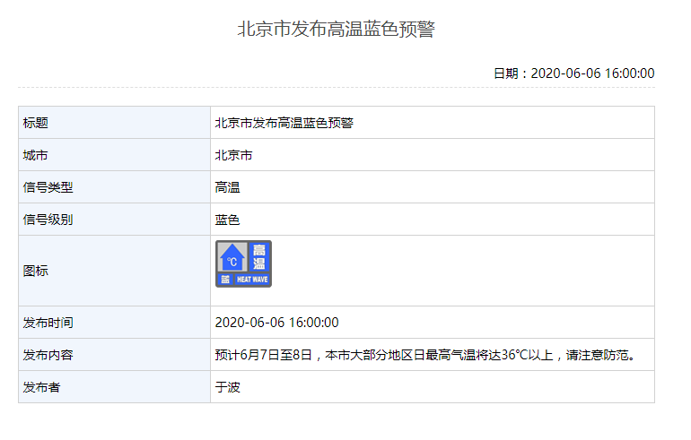Select the signal type value 高温
The height and width of the screenshot is (440, 691).
227,187
